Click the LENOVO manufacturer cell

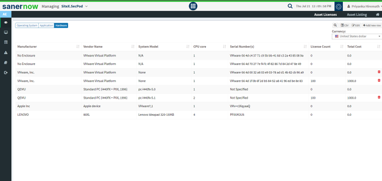pos(23,115)
